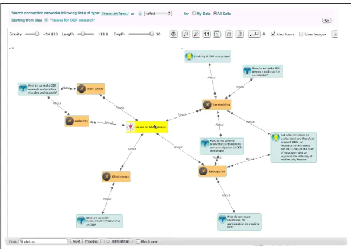Click the Effectiveness node icon

(x=107, y=176)
